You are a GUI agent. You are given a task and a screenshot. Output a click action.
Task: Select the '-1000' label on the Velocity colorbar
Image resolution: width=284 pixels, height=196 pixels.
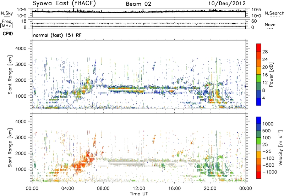coord(269,172)
